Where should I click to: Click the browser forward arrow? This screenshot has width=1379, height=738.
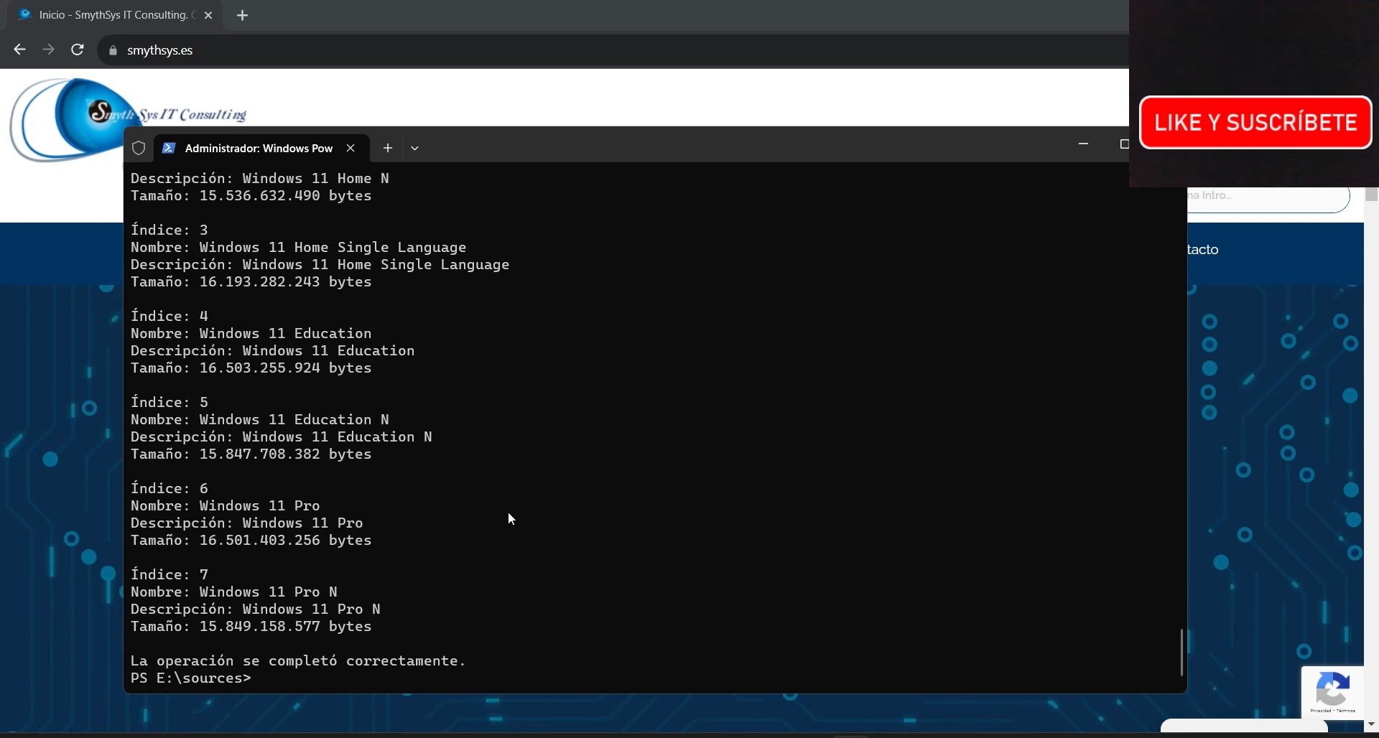48,50
